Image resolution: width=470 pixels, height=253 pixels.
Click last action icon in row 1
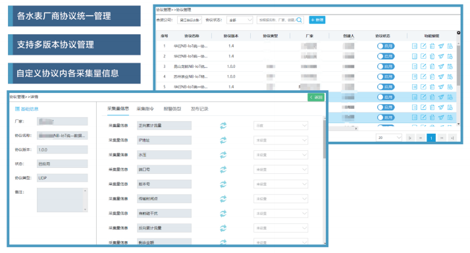[x=450, y=46]
